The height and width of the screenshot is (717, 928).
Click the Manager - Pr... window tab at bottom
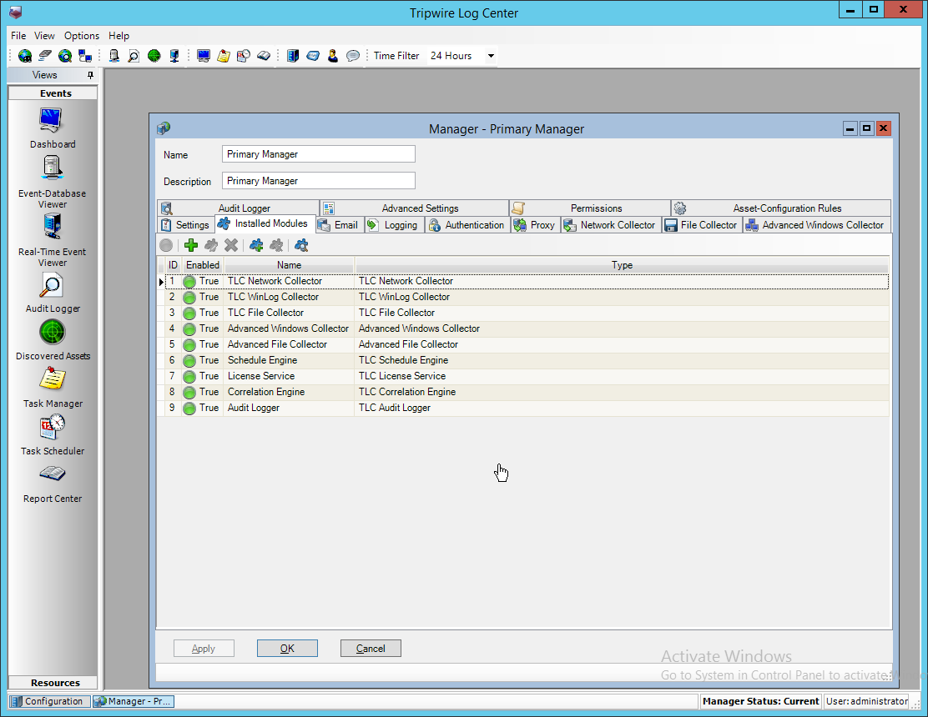click(134, 701)
